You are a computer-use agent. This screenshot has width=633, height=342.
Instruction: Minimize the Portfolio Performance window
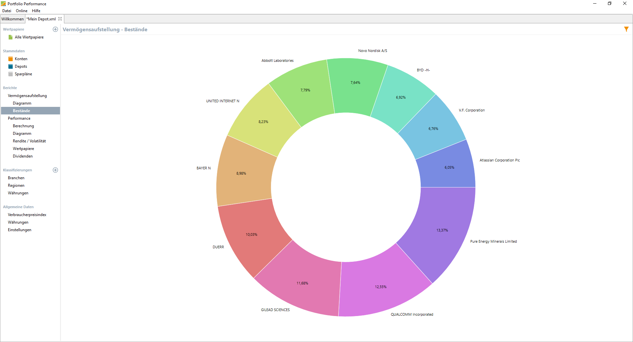click(x=595, y=4)
